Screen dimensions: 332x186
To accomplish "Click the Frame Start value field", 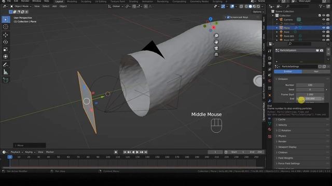I will pos(310,95).
